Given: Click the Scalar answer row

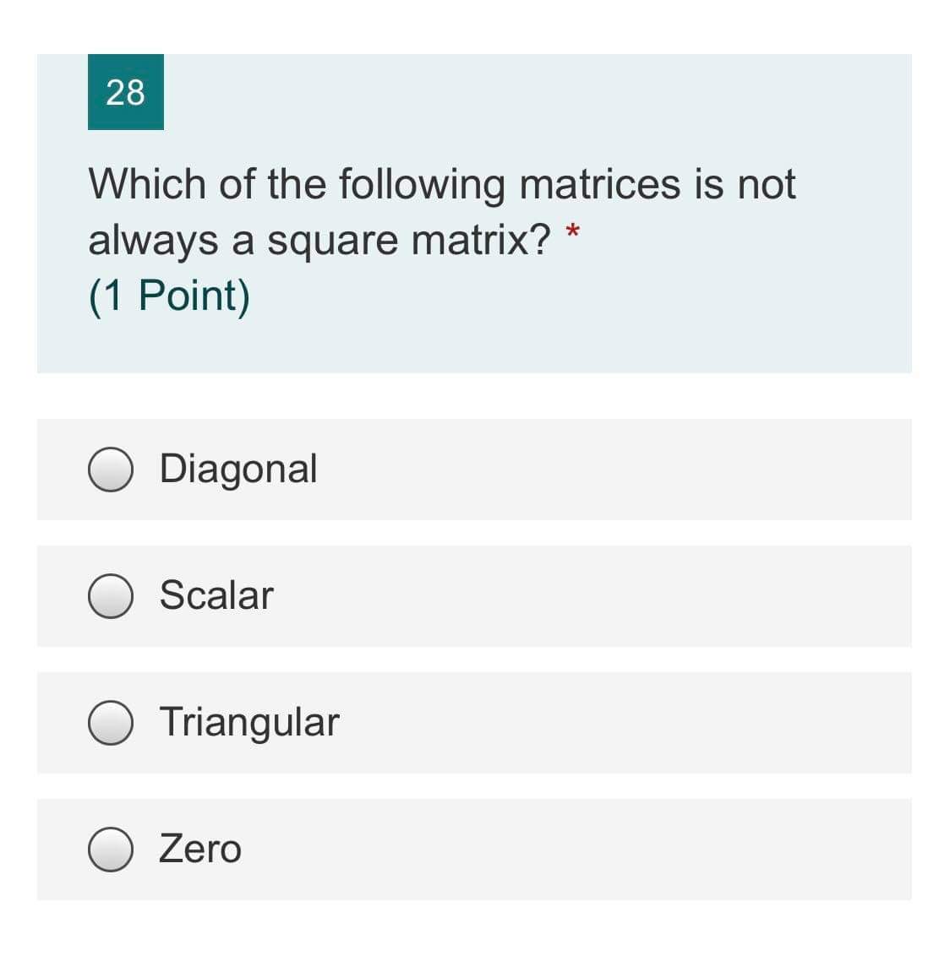Looking at the screenshot, I should coord(473,596).
